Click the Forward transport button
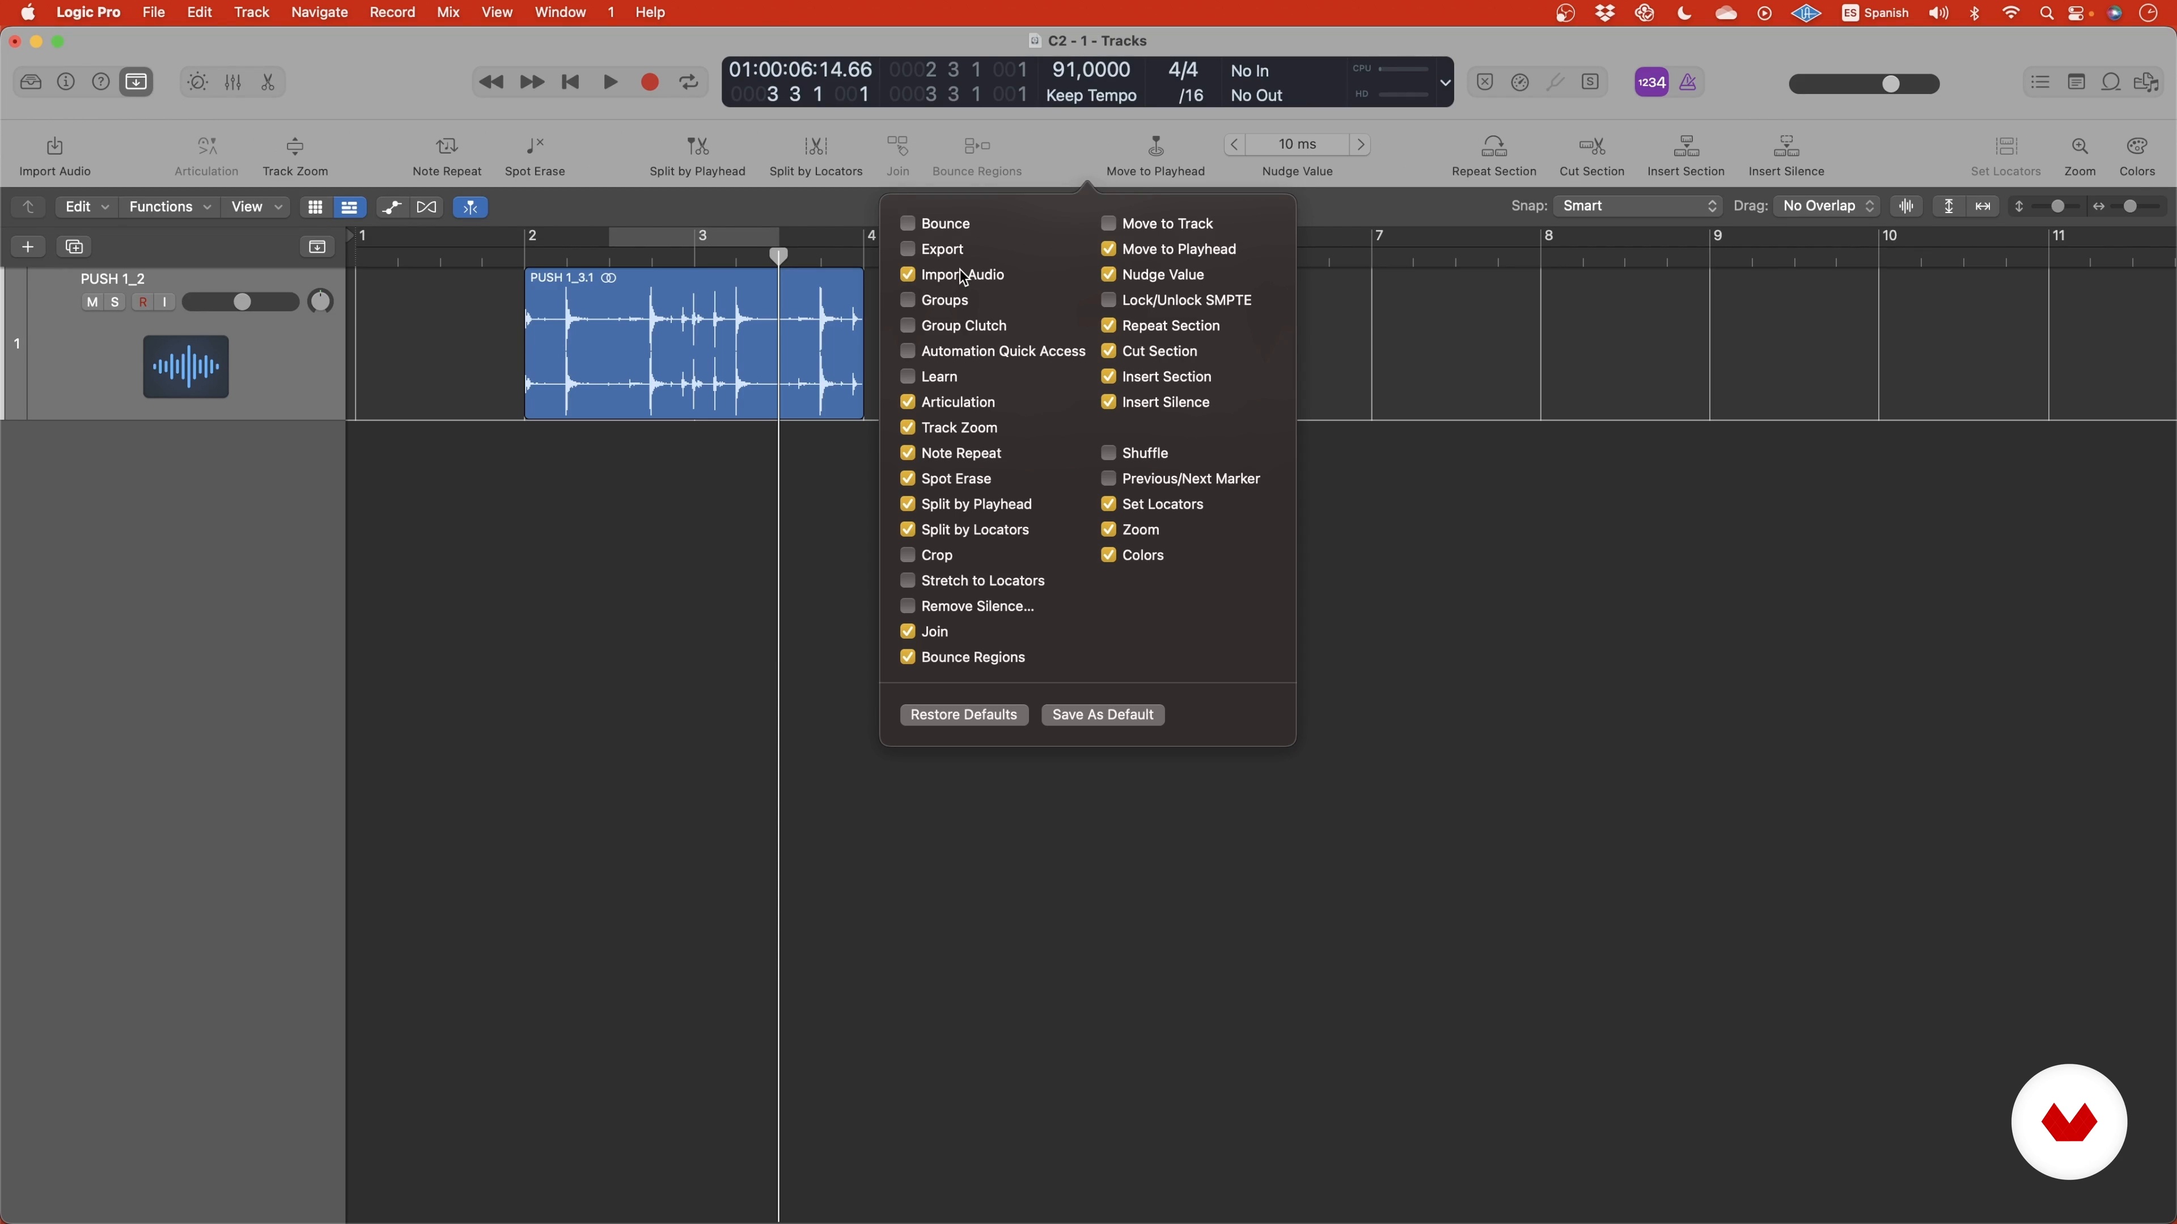Viewport: 2177px width, 1224px height. pos(532,82)
